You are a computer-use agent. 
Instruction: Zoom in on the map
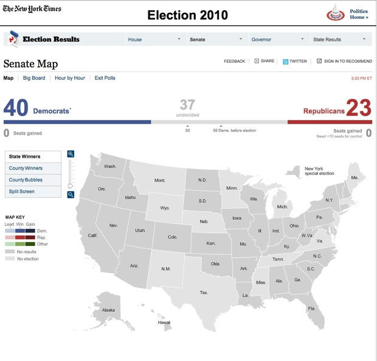click(x=71, y=154)
